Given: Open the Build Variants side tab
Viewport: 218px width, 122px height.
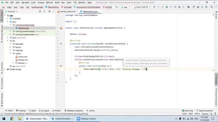Looking at the screenshot, I should (x=2, y=100).
